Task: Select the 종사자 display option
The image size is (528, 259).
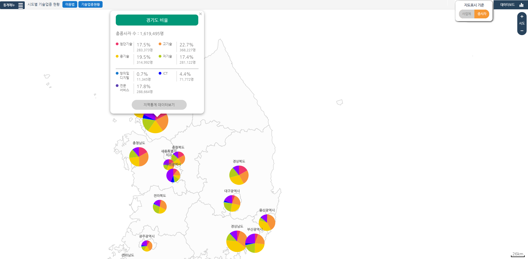Action: pos(482,14)
